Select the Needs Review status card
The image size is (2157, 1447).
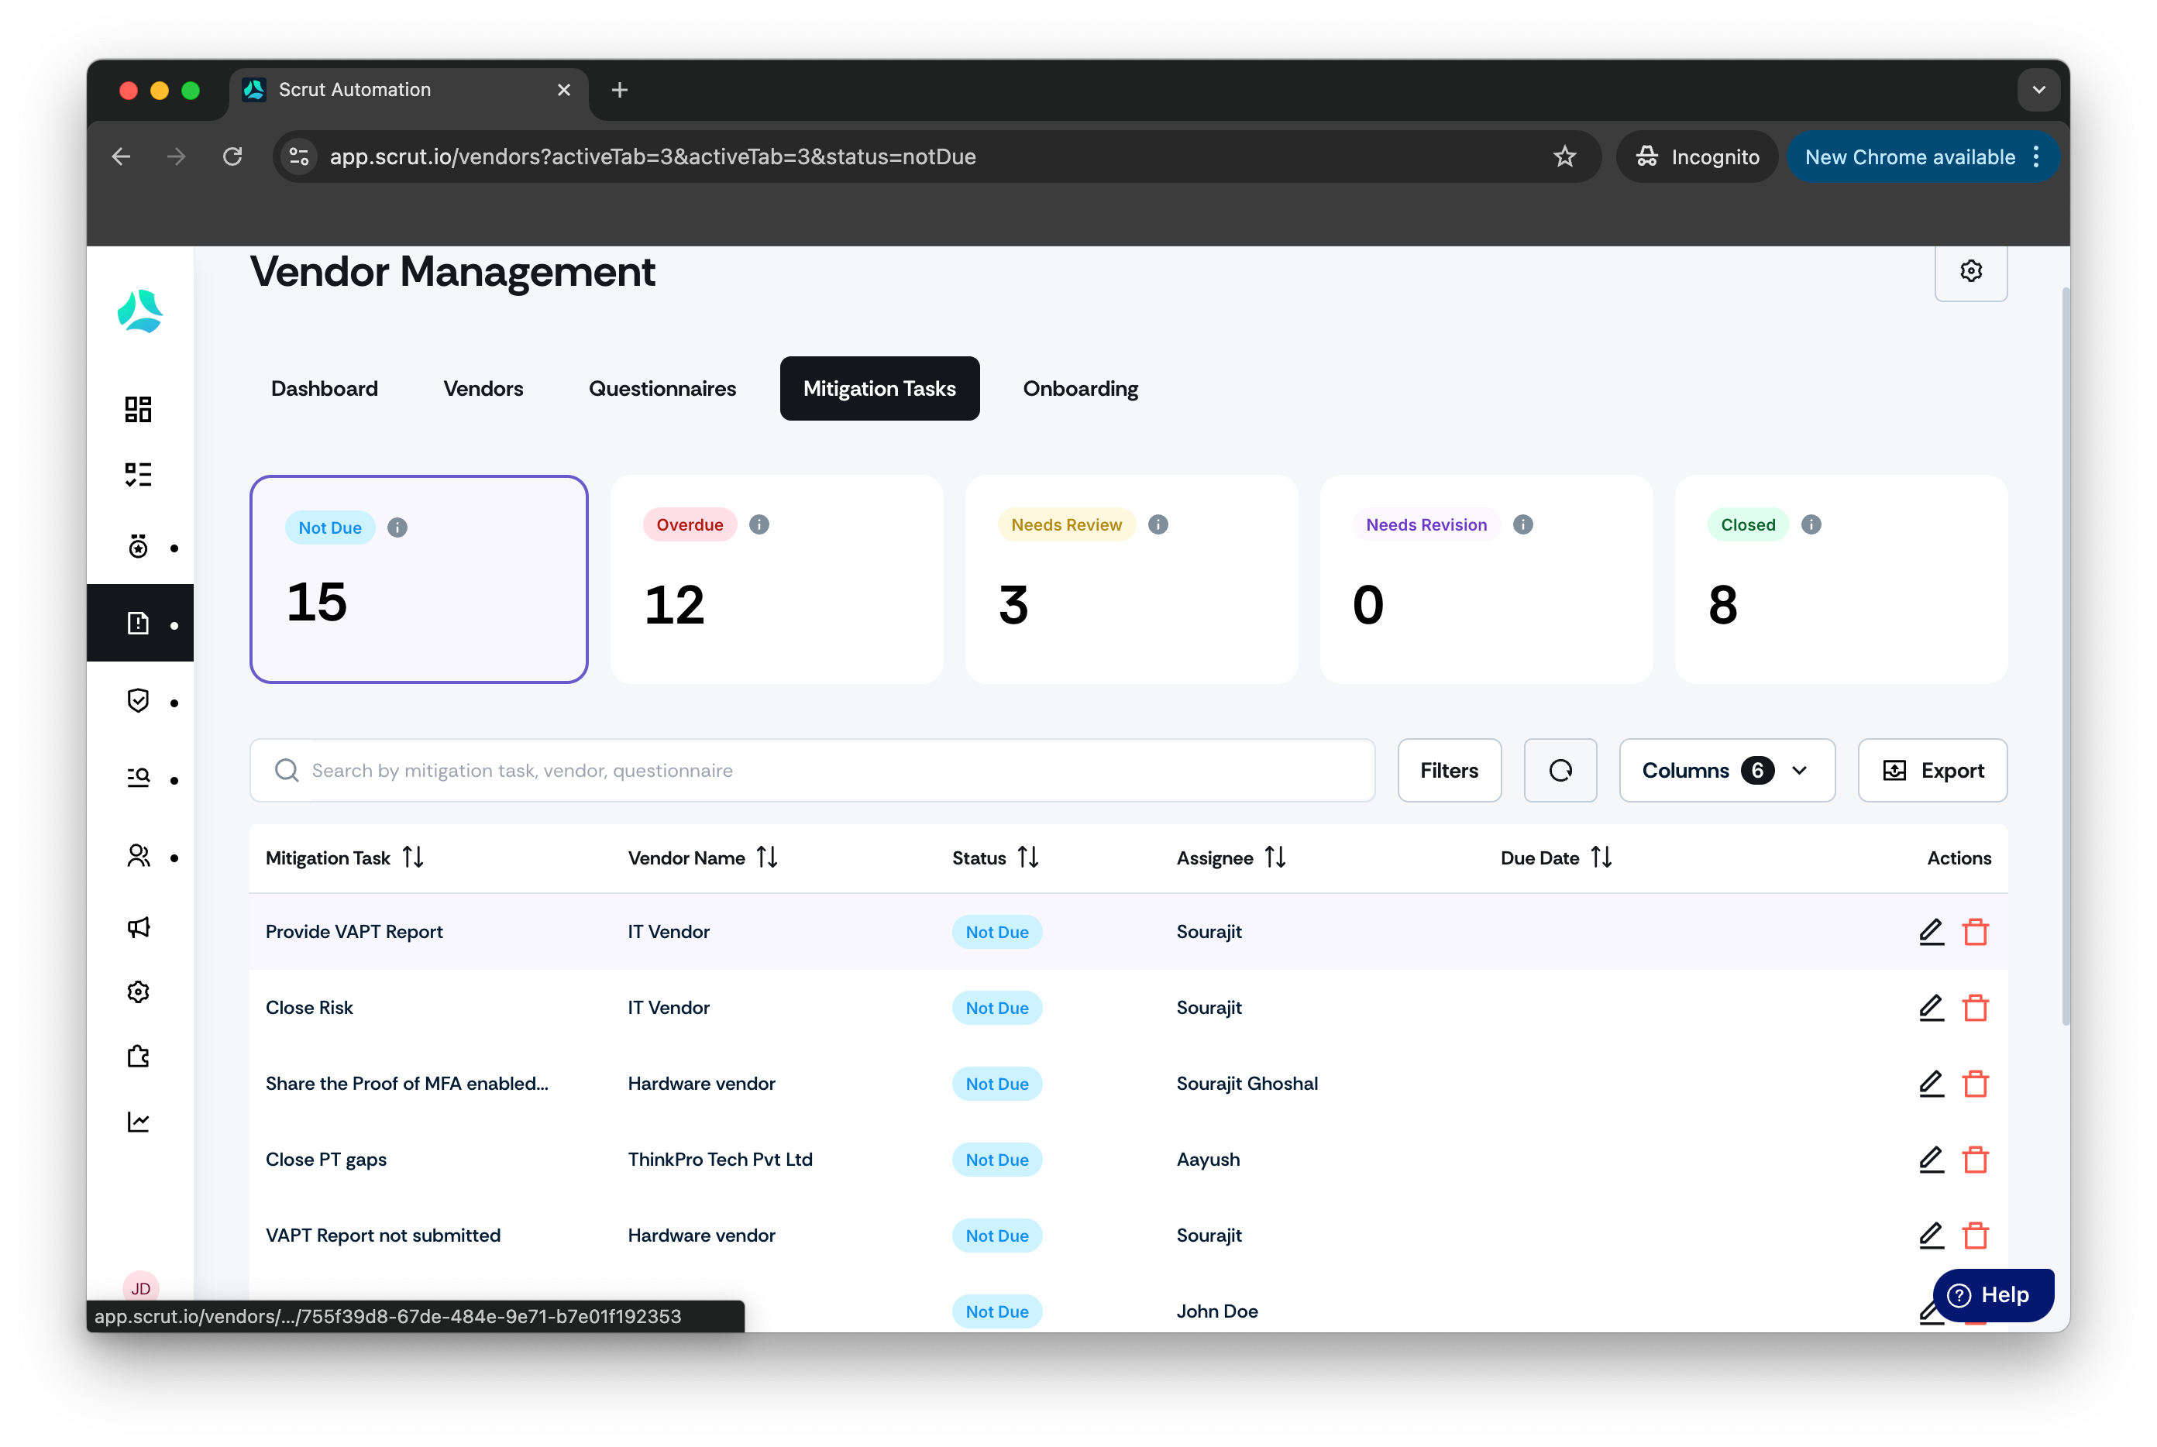(x=1130, y=579)
